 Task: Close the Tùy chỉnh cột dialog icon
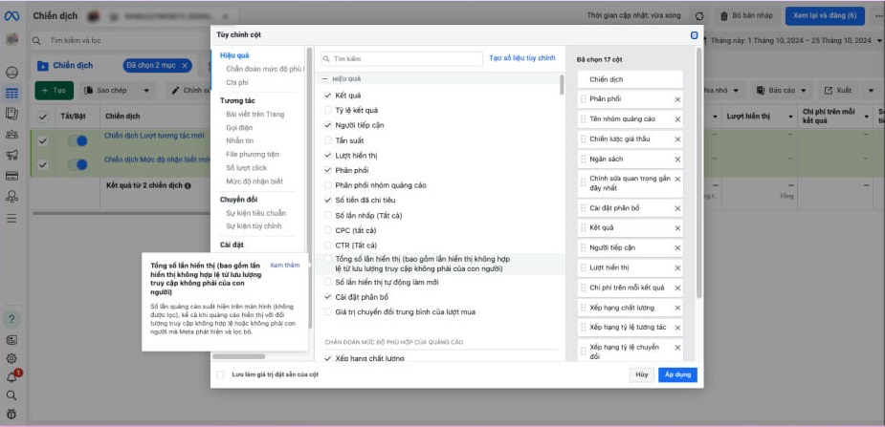tap(695, 35)
